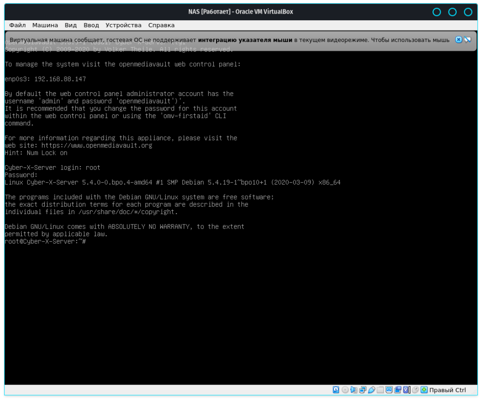Click the don't show message again icon
The height and width of the screenshot is (400, 482).
tap(467, 40)
